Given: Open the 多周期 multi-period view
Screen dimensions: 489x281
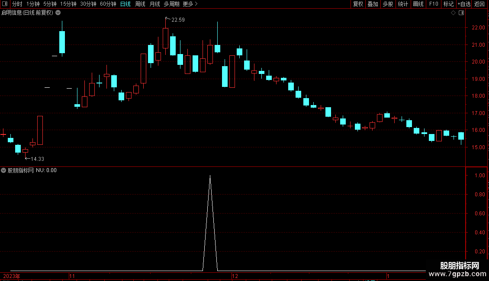Looking at the screenshot, I should pyautogui.click(x=171, y=4).
